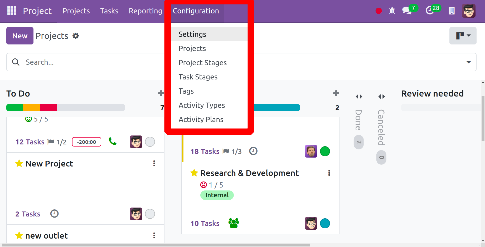Expand the folded Done column
The height and width of the screenshot is (247, 485).
click(x=359, y=97)
